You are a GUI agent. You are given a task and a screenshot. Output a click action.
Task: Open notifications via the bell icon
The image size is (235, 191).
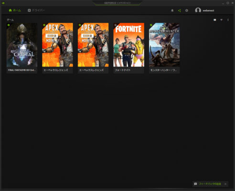pyautogui.click(x=172, y=11)
